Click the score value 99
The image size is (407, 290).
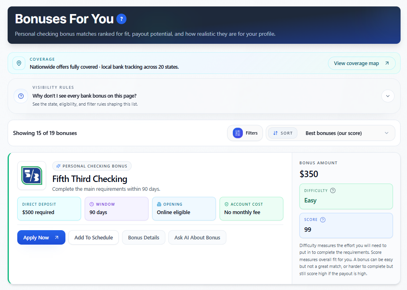307,230
